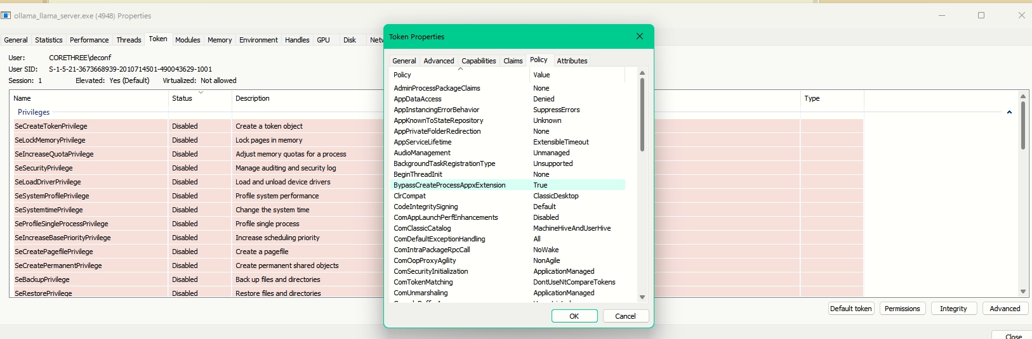Click the application icon in title bar
Viewport: 1032px width, 339px height.
point(6,16)
